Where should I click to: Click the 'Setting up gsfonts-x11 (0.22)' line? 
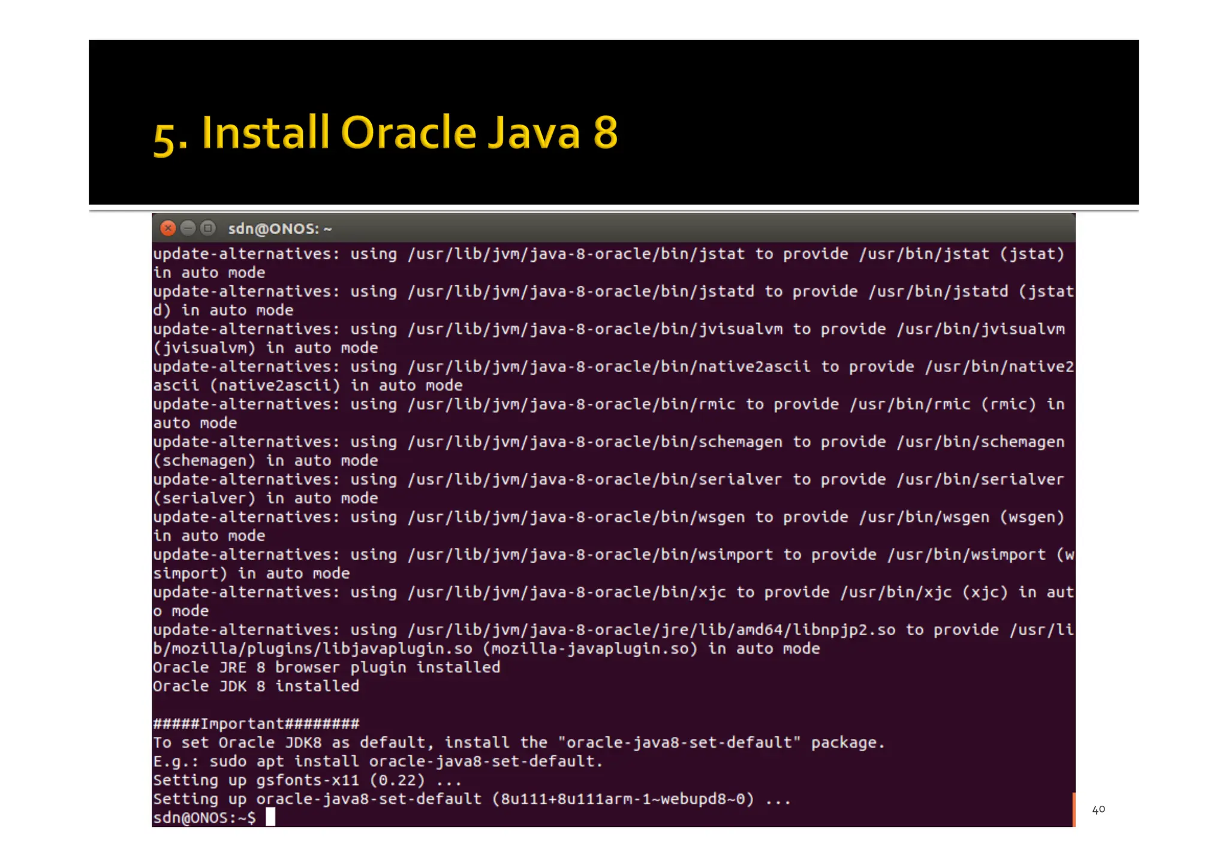[307, 780]
